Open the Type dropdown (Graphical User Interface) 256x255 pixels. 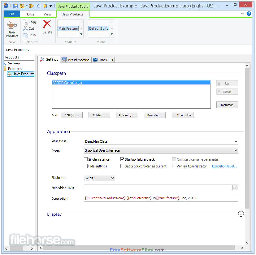pos(161,150)
